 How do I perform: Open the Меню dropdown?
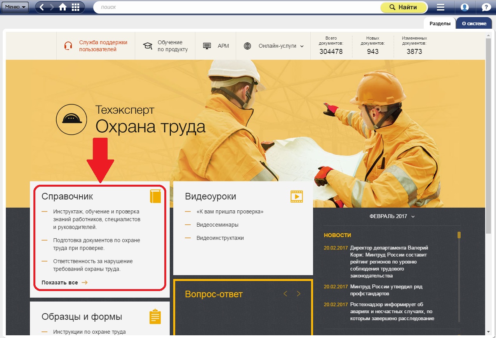click(15, 7)
